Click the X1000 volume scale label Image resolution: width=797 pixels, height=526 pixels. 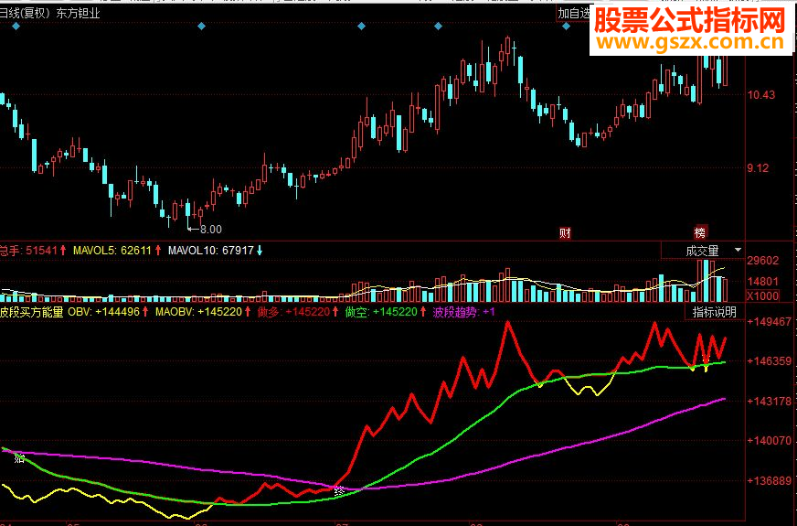pyautogui.click(x=762, y=295)
